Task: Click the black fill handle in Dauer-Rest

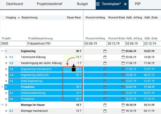Action: (x=74, y=69)
